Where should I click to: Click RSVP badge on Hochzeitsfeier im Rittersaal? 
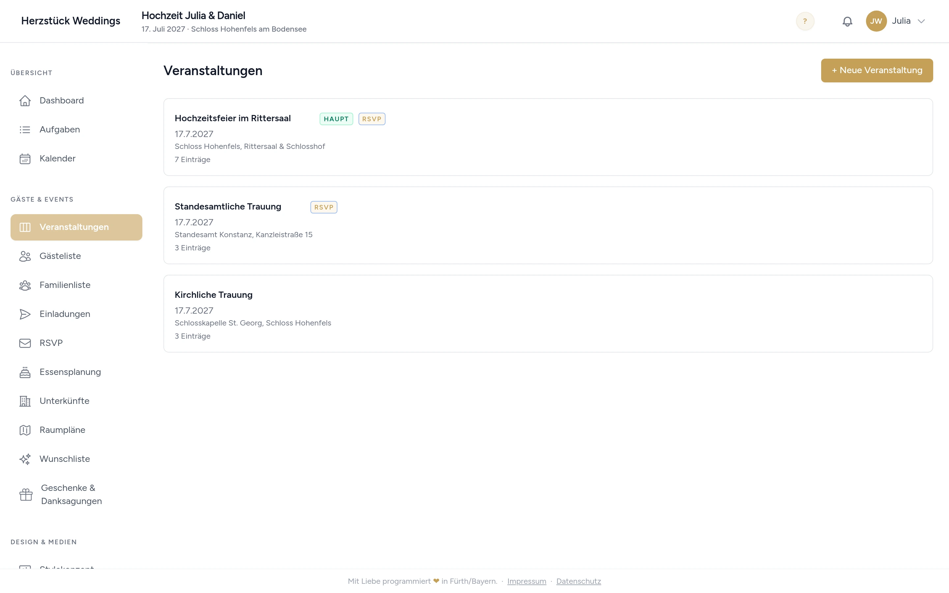click(372, 119)
